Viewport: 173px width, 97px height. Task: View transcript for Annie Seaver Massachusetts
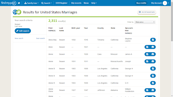click(x=147, y=61)
